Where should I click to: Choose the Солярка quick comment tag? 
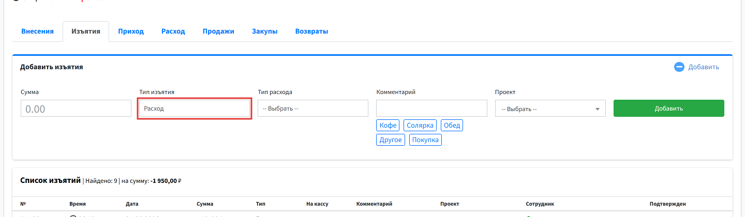420,126
